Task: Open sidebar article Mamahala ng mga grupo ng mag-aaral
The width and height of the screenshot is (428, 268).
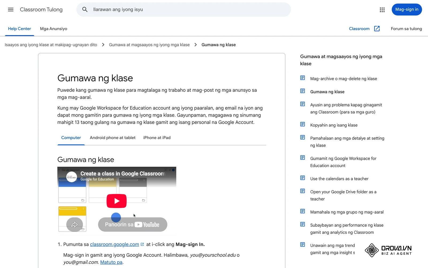Action: (347, 212)
